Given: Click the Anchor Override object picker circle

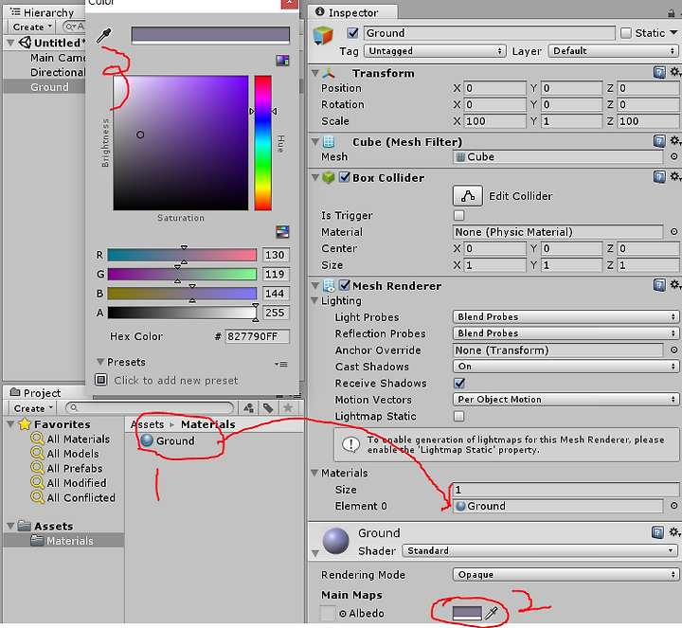Looking at the screenshot, I should (673, 350).
